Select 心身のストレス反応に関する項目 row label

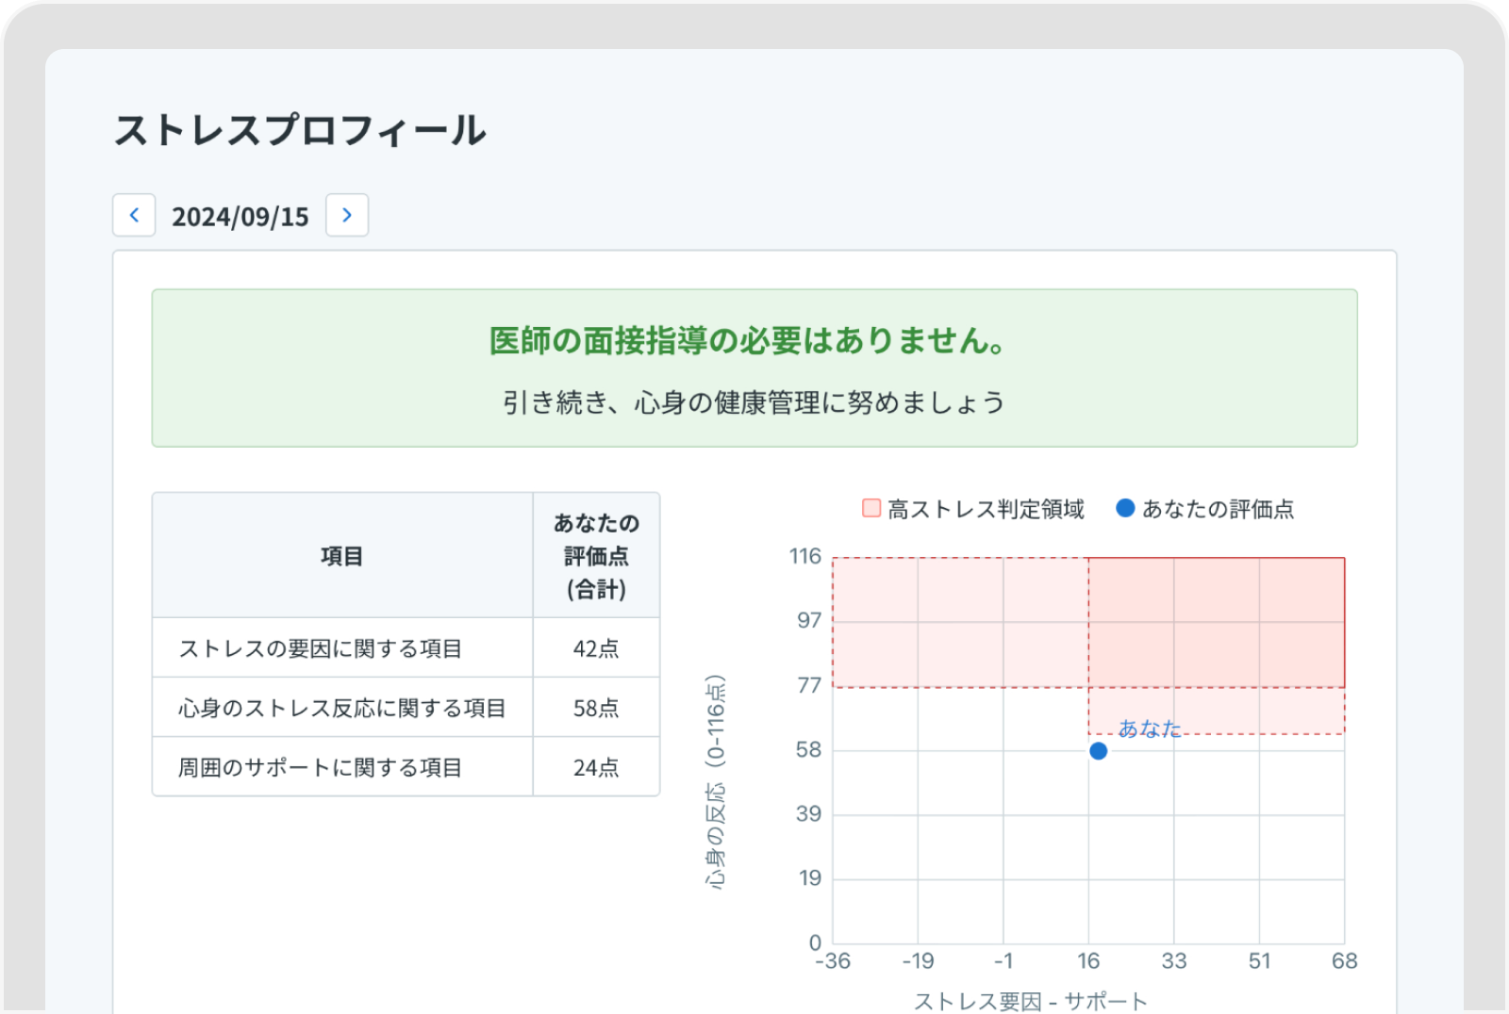(x=342, y=708)
